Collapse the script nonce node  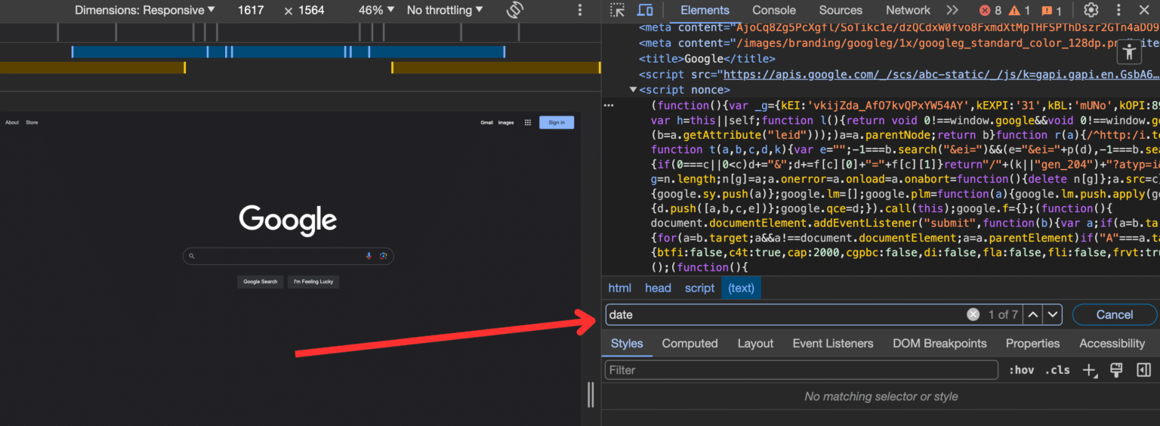click(633, 90)
